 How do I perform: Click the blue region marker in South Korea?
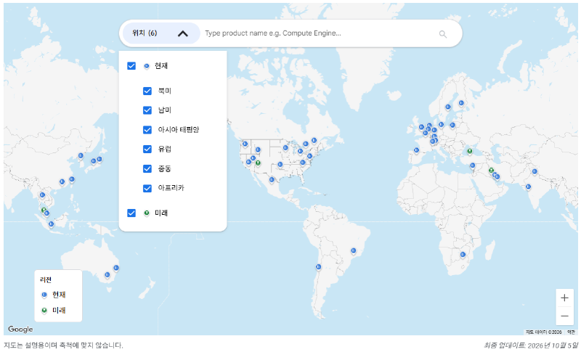[81, 156]
